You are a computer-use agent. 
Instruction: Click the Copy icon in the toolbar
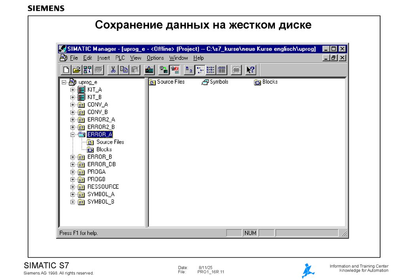point(124,70)
